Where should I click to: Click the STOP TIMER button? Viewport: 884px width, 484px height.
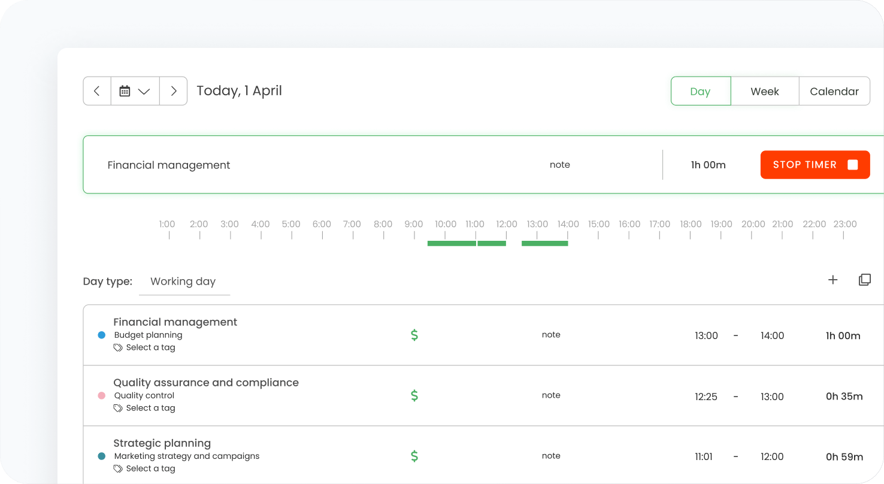[815, 165]
